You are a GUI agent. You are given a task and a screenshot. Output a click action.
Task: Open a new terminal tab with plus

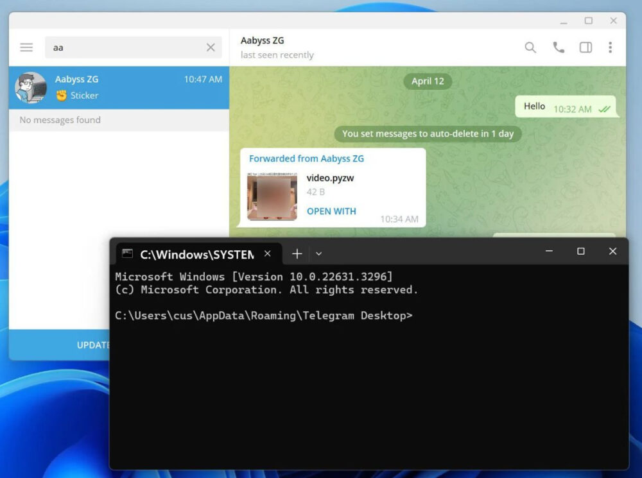297,253
